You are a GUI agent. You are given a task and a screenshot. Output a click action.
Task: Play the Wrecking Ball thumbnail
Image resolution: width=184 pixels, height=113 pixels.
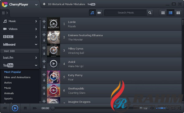coord(53,50)
